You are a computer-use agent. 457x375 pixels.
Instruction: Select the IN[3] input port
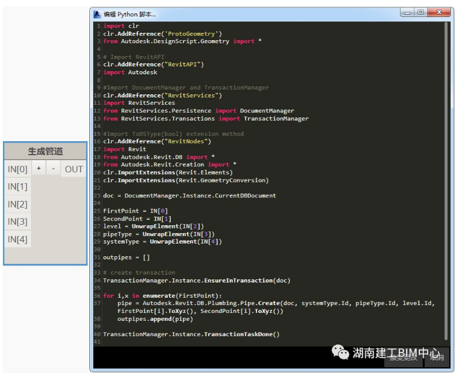(18, 222)
